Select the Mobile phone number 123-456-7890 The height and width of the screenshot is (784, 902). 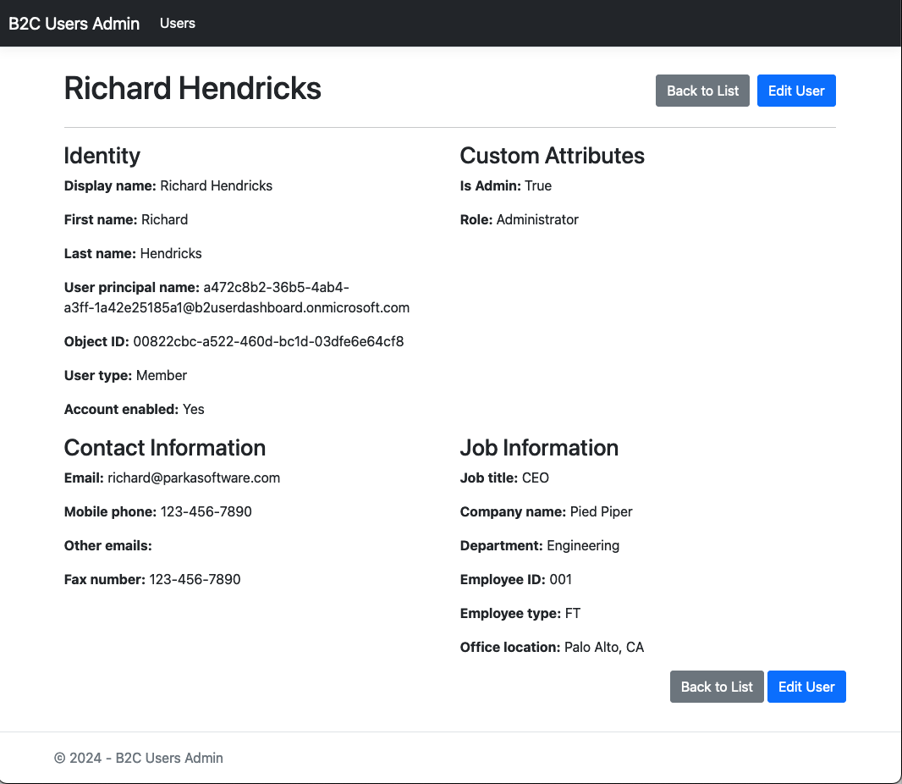pyautogui.click(x=206, y=512)
